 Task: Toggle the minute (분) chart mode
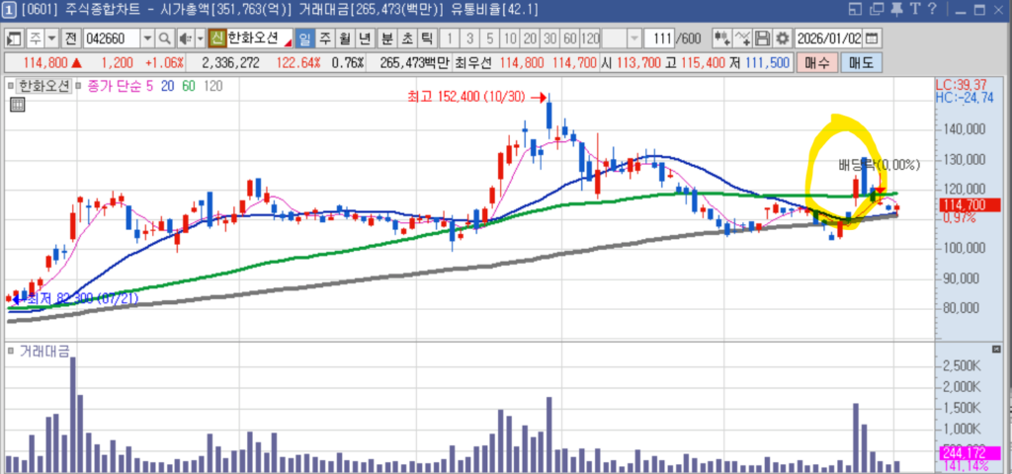pyautogui.click(x=386, y=39)
